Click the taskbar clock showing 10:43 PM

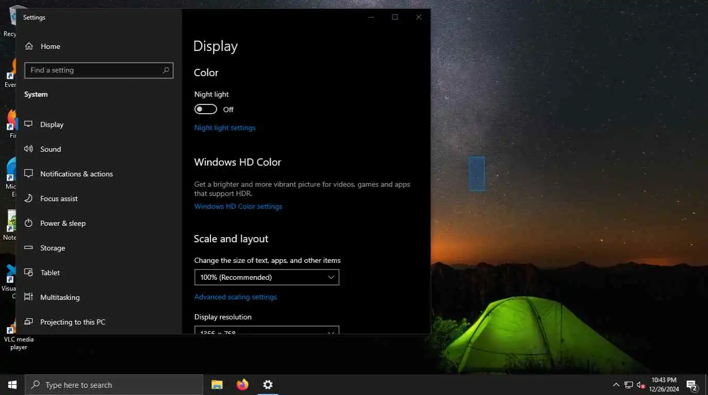point(664,385)
